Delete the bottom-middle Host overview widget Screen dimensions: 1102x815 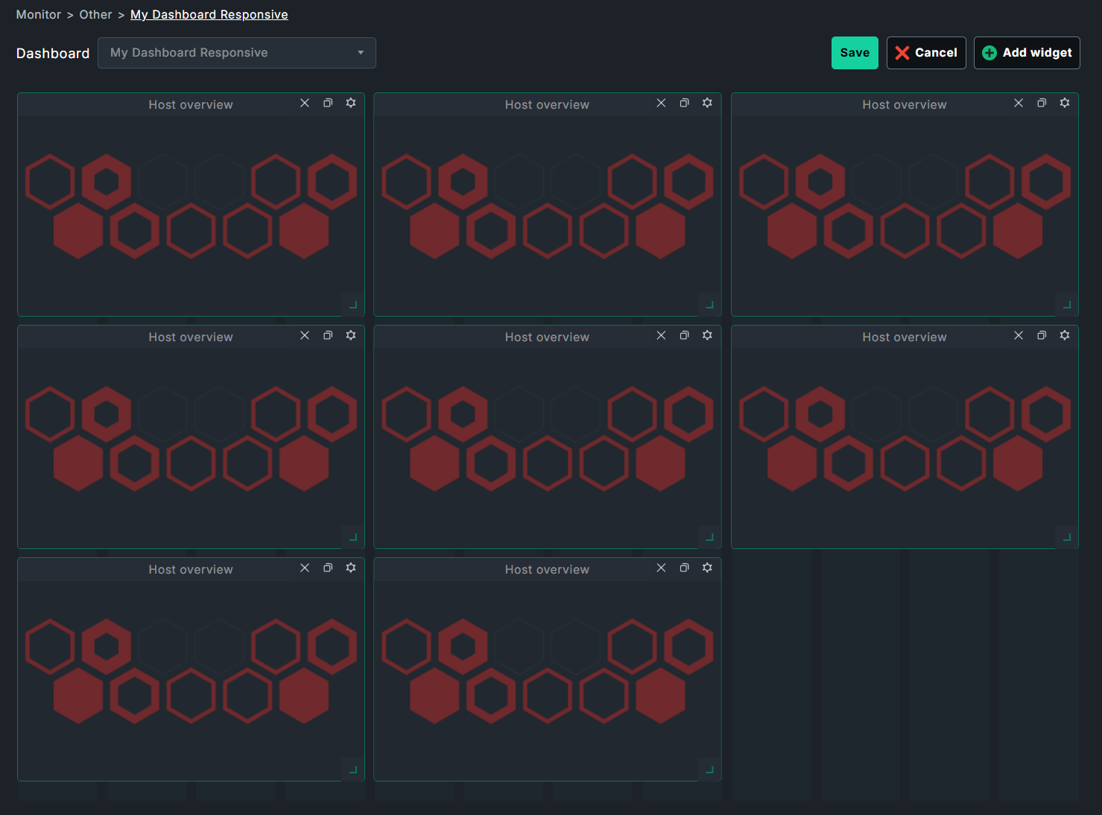[661, 568]
